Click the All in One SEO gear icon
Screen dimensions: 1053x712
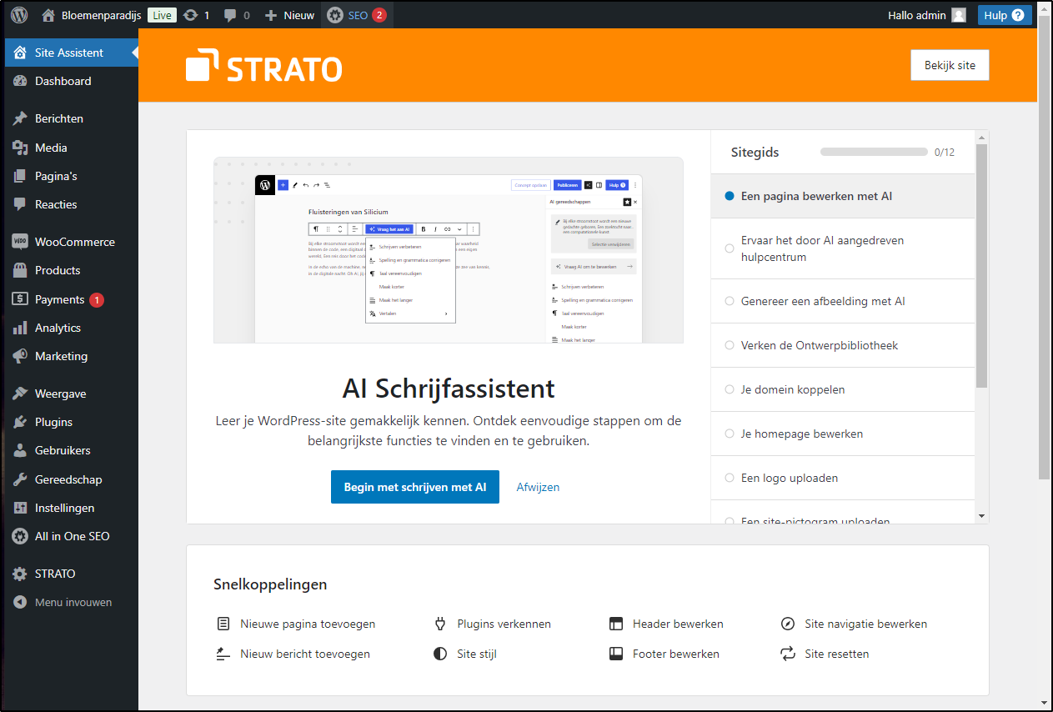click(x=21, y=536)
